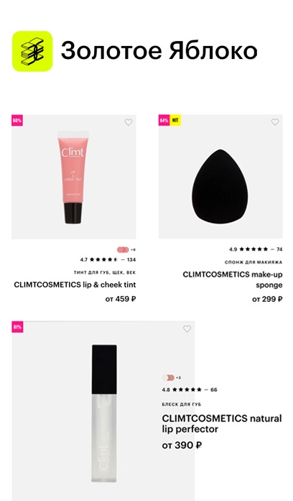Click the yellow HIT badge
Image resolution: width=293 pixels, height=501 pixels.
[175, 121]
